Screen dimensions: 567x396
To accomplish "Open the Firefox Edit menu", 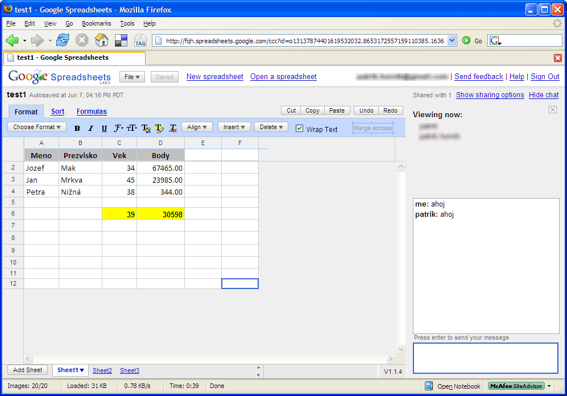I will click(x=30, y=23).
